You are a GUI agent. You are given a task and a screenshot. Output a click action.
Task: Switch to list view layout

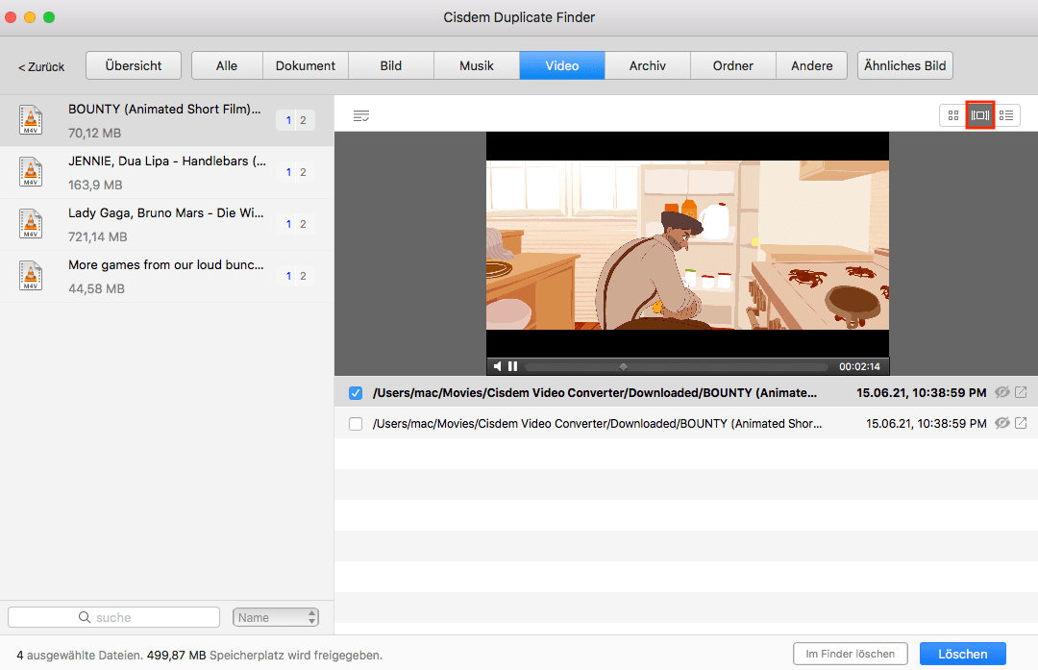tap(1007, 114)
